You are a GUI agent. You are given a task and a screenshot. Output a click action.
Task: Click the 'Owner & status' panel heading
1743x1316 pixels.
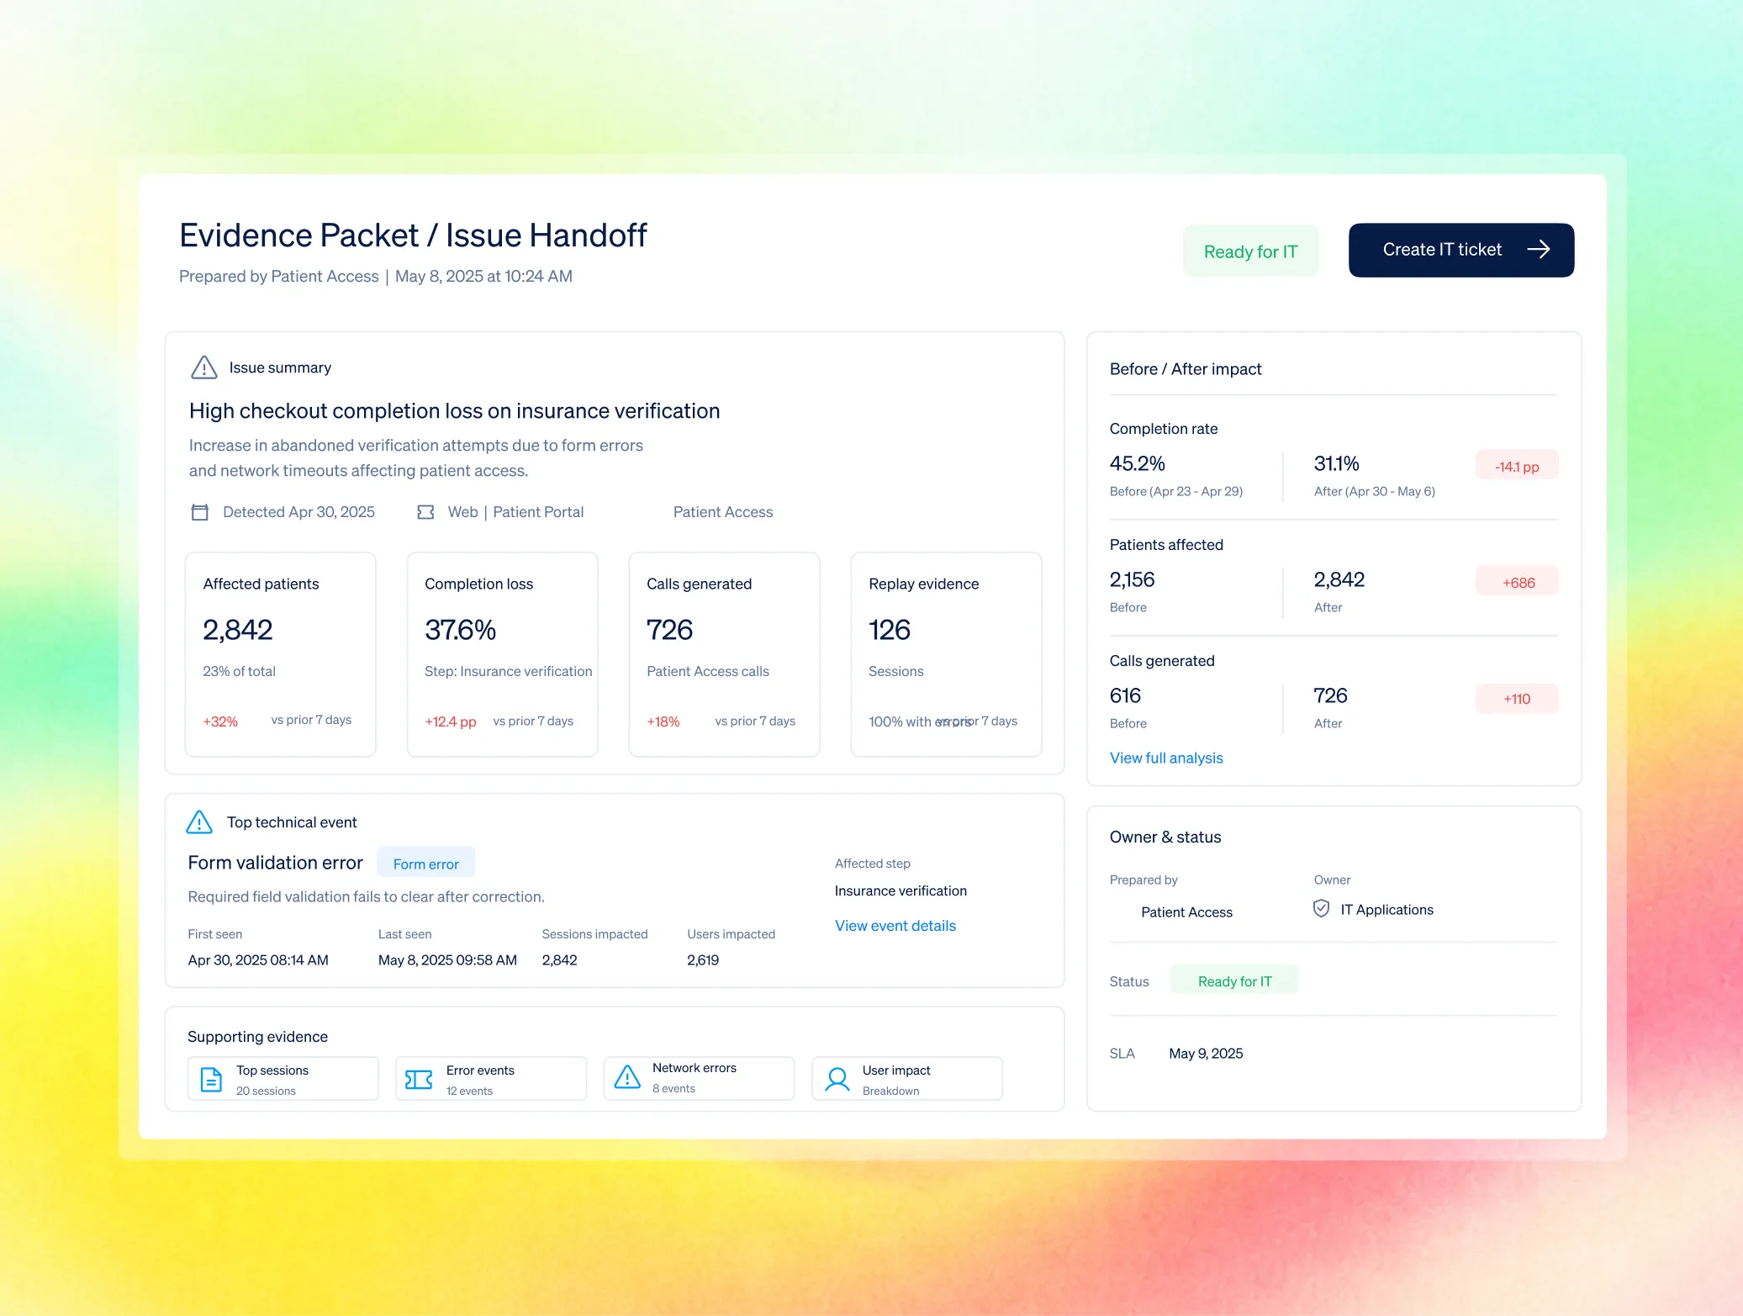[x=1165, y=838]
